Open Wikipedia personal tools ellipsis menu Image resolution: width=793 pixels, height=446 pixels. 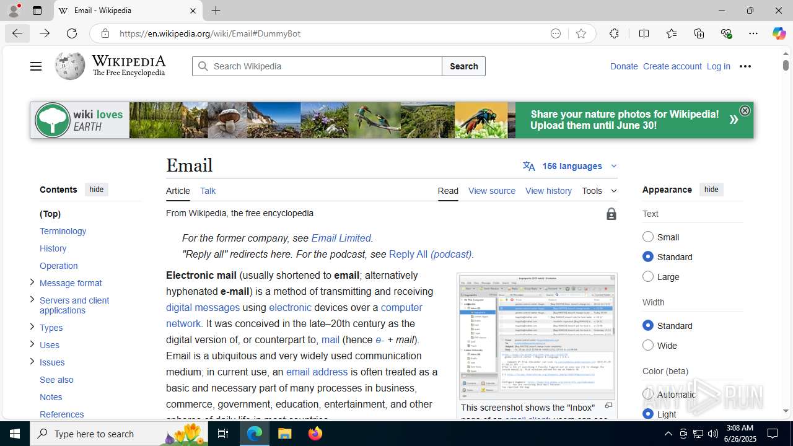point(745,66)
